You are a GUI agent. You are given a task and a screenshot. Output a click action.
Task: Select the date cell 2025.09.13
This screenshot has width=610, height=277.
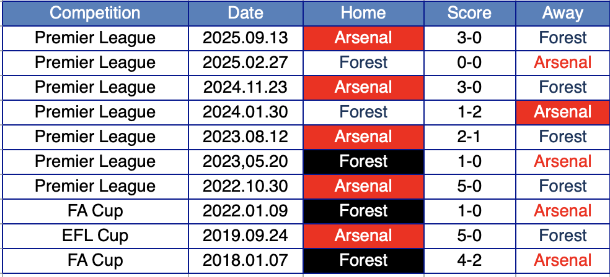coord(245,38)
